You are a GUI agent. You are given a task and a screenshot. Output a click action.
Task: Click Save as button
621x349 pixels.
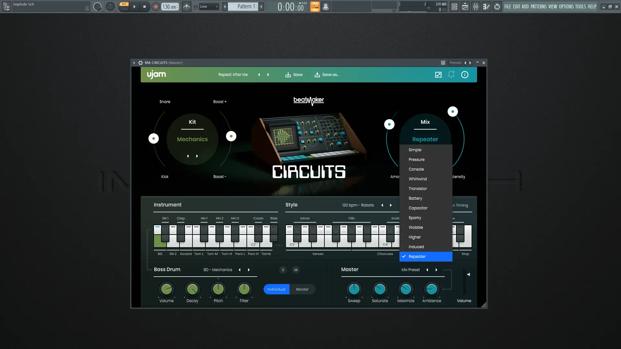(x=327, y=75)
